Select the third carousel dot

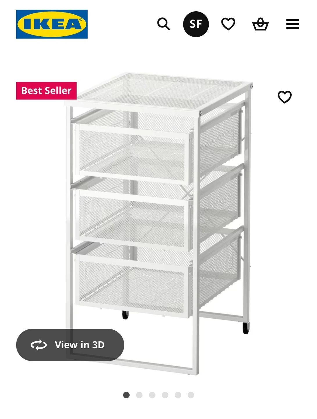pos(152,395)
